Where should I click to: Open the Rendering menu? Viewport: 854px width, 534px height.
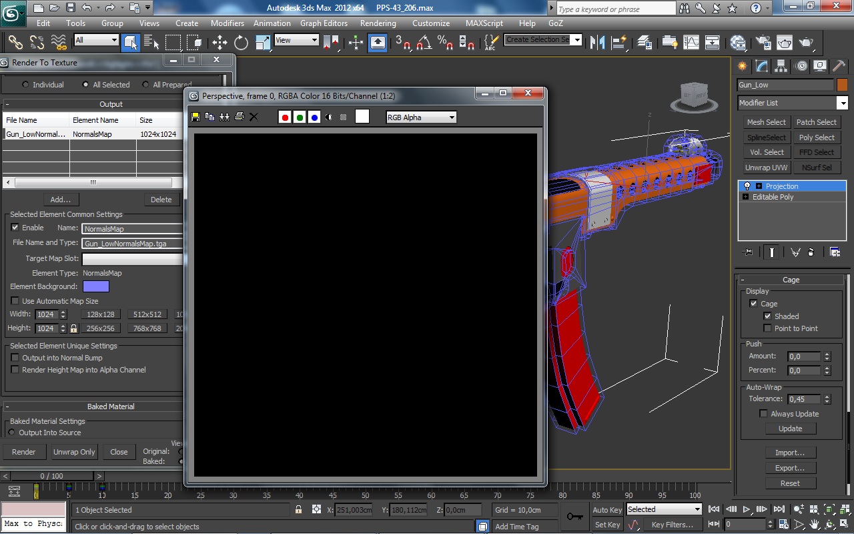coord(378,23)
